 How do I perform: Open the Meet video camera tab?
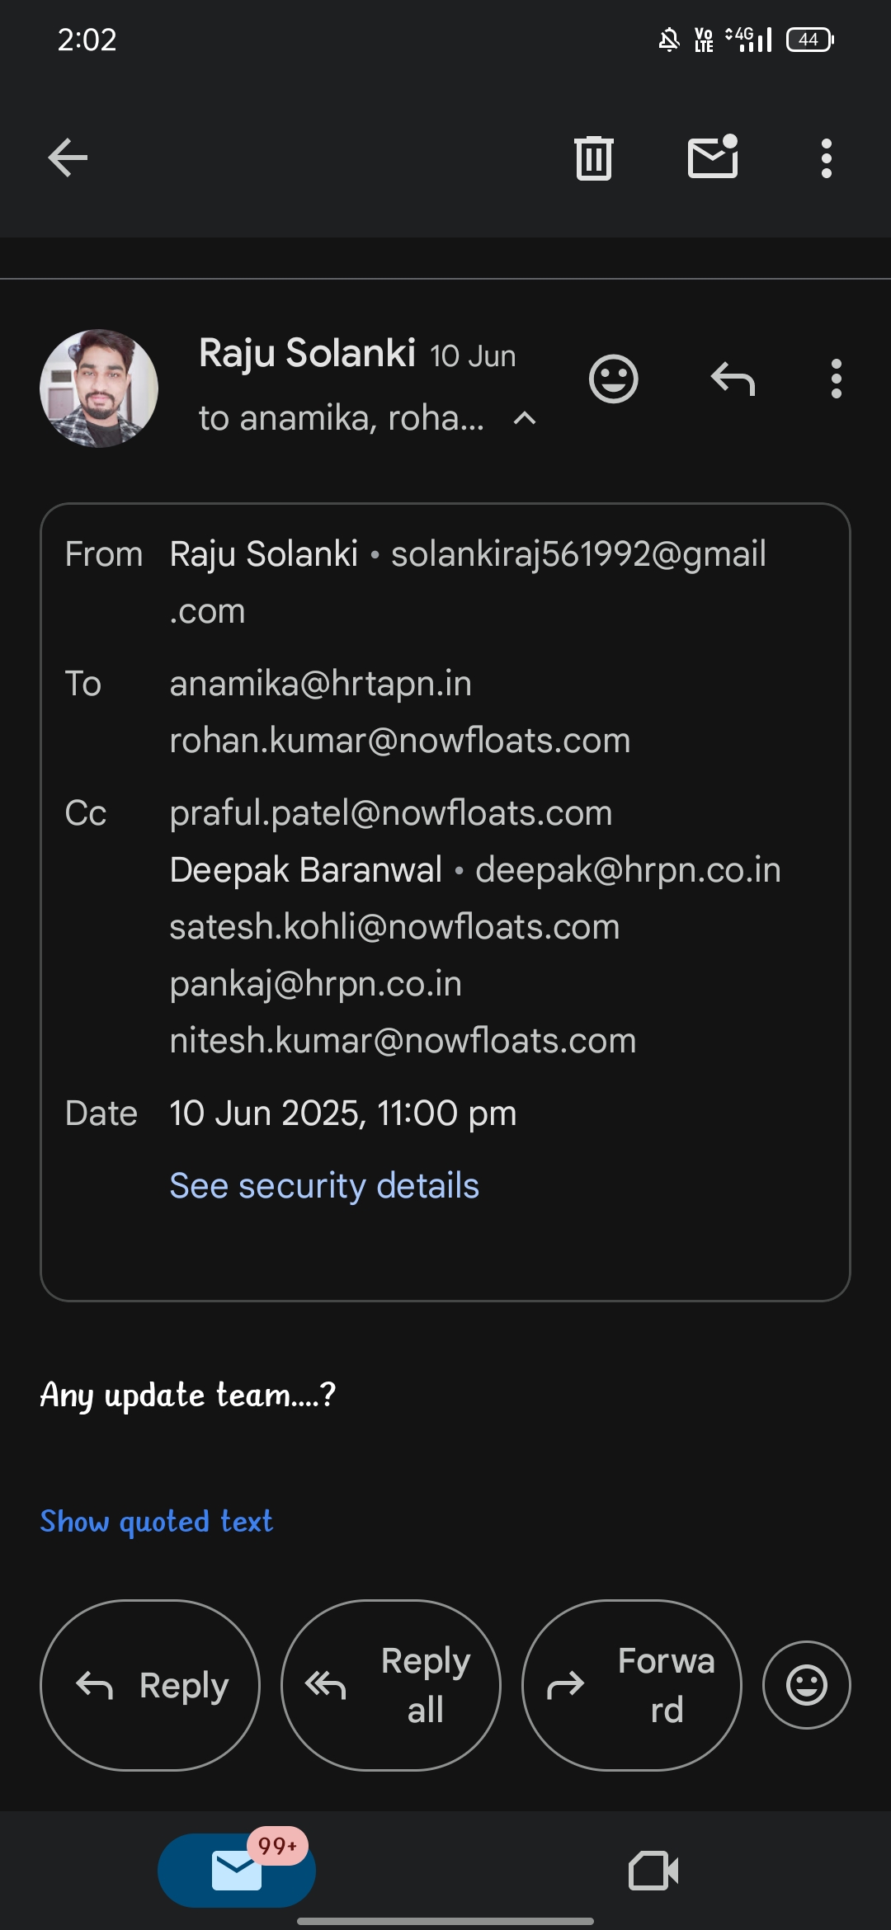click(x=653, y=1871)
